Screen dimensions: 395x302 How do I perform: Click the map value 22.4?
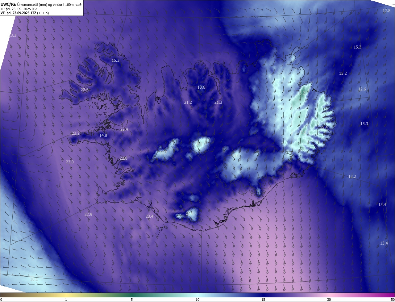124,129
